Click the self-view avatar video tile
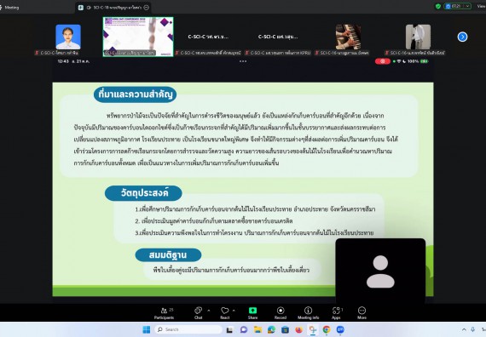This screenshot has width=486, height=337. click(380, 271)
